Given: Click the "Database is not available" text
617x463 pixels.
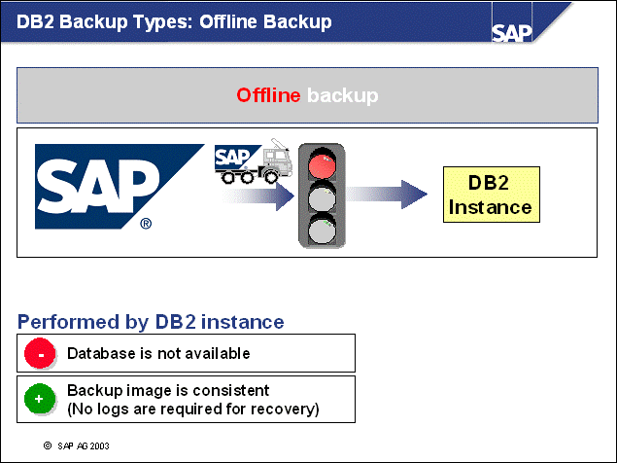Looking at the screenshot, I should click(x=158, y=353).
